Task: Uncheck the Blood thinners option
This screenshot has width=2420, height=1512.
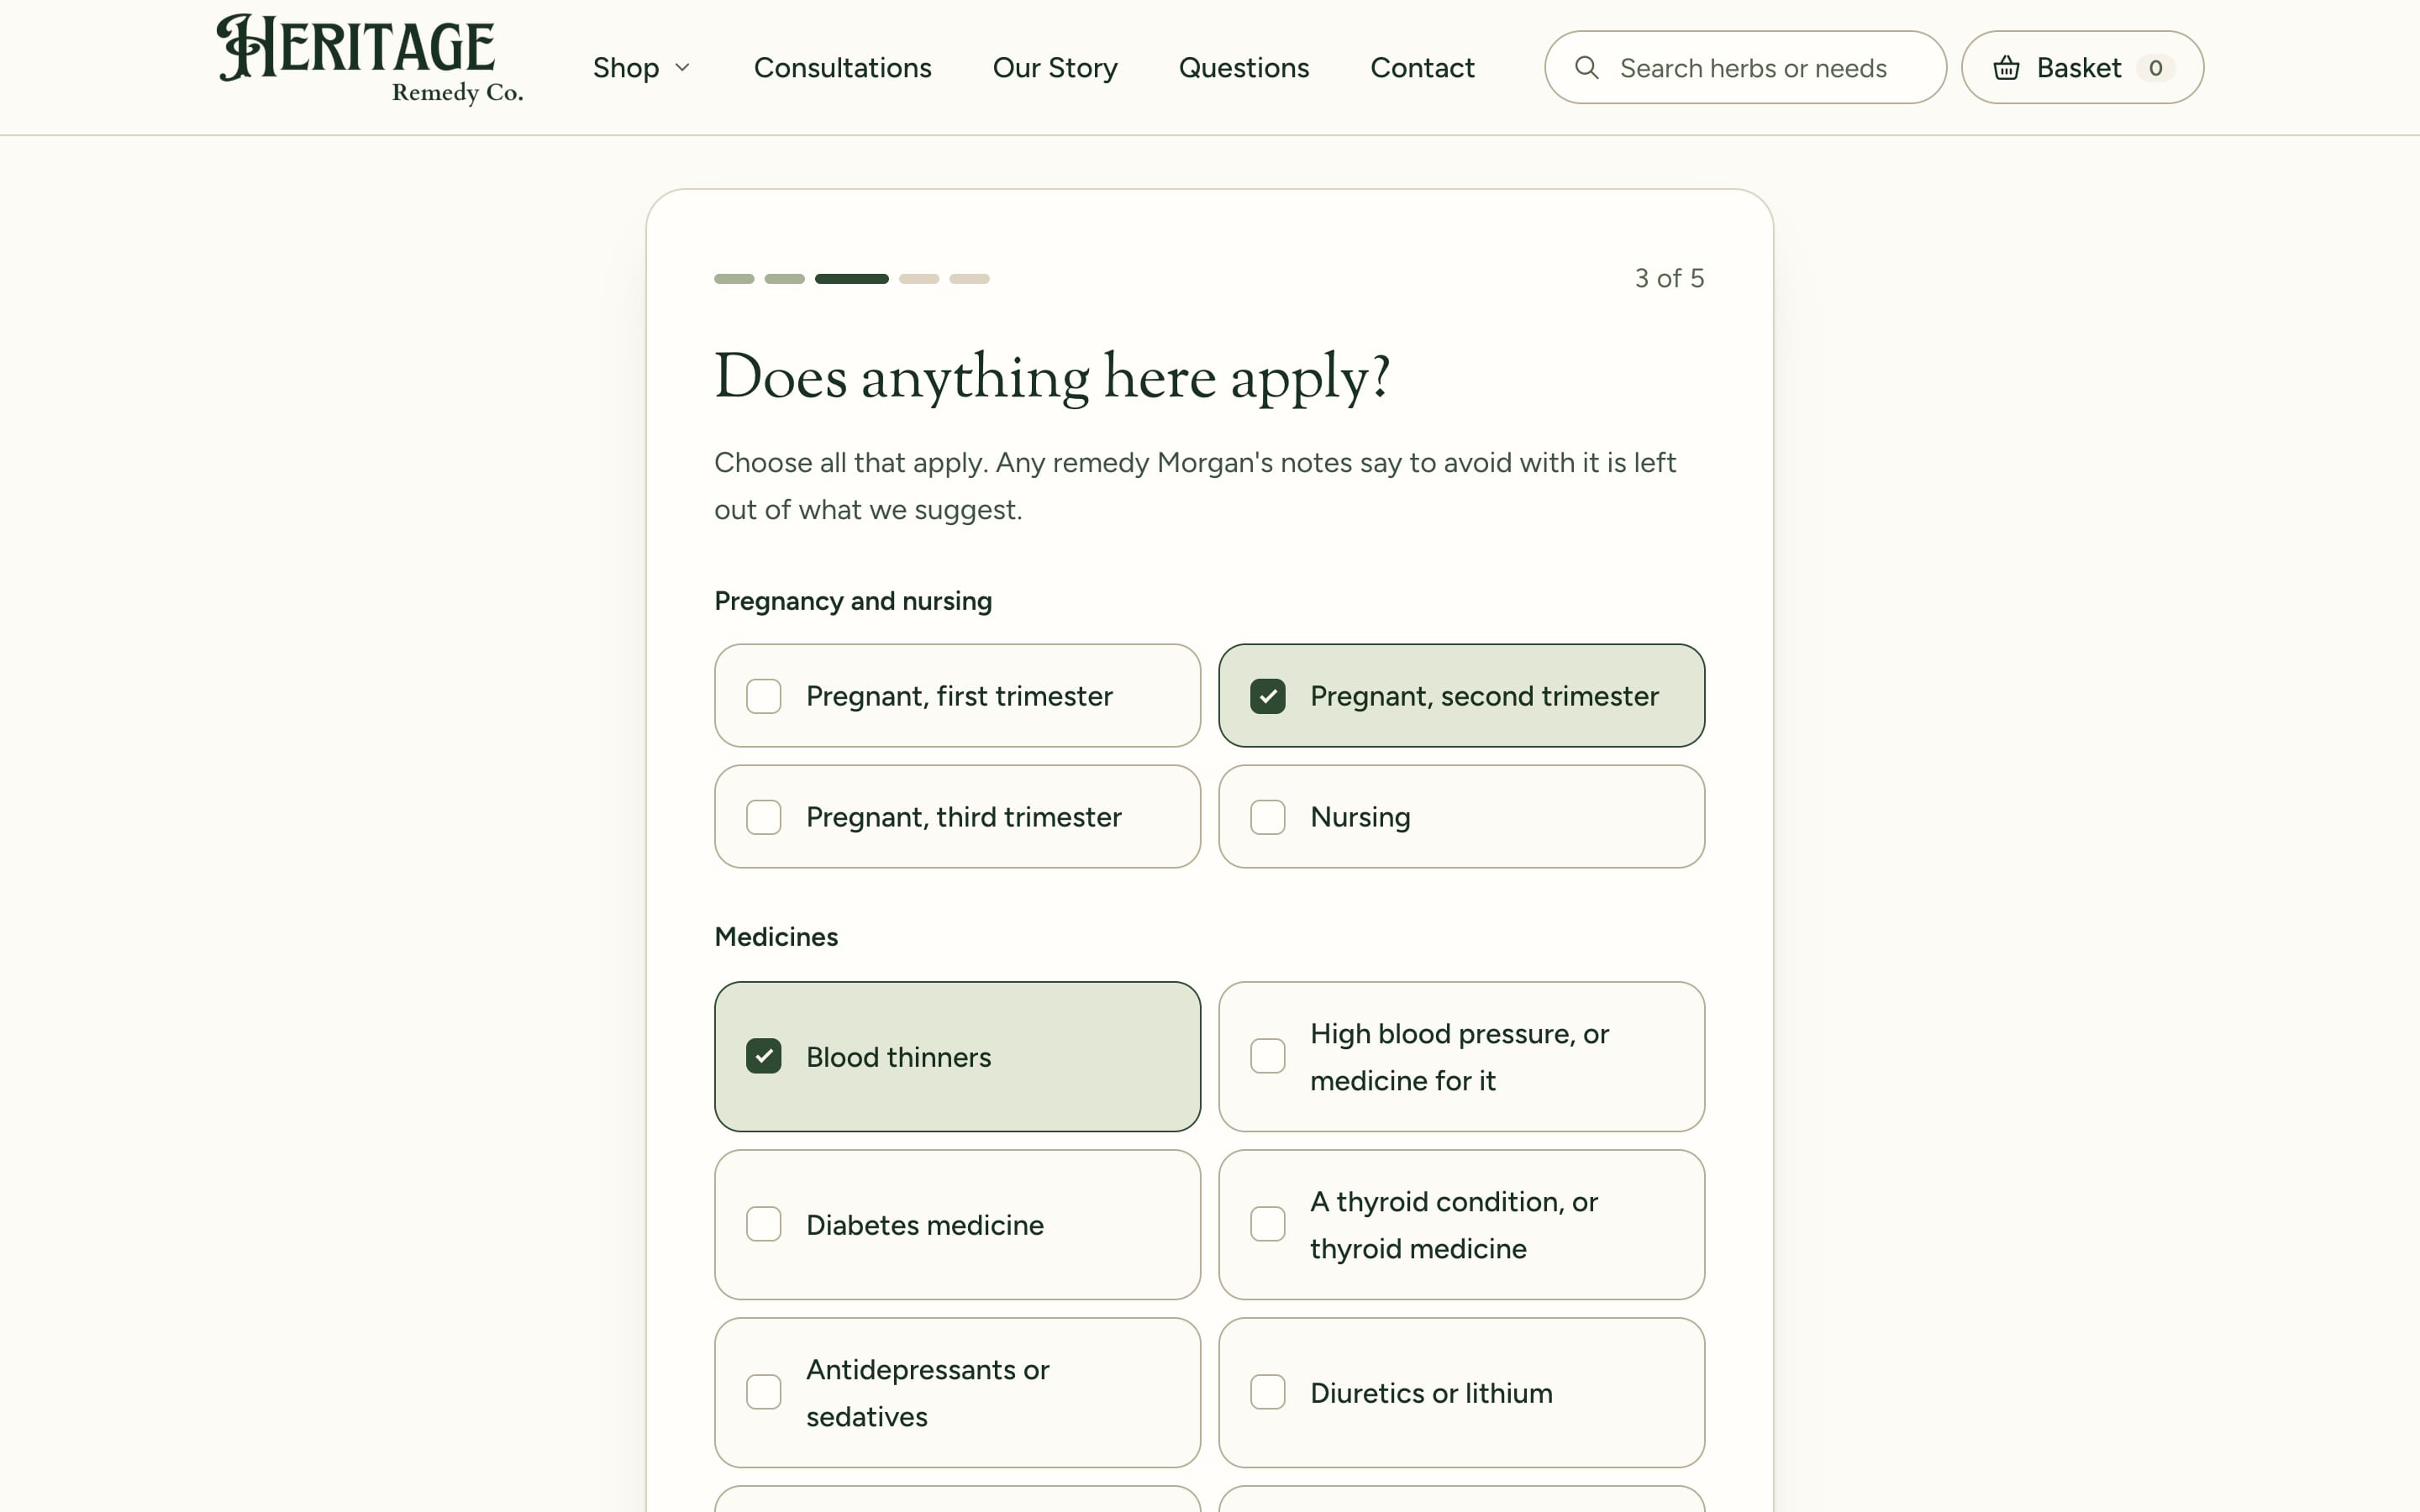Action: point(957,1056)
